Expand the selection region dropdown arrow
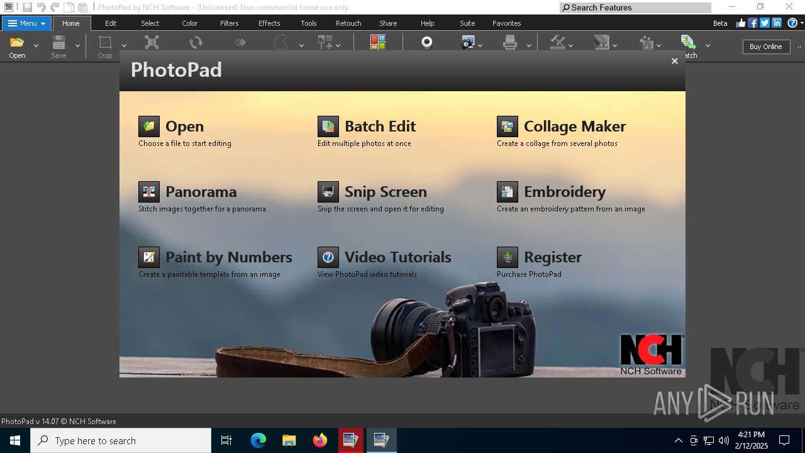The height and width of the screenshot is (453, 805). coord(301,46)
